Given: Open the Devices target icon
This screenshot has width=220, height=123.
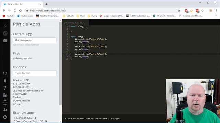Looking at the screenshot, I should (5, 102).
